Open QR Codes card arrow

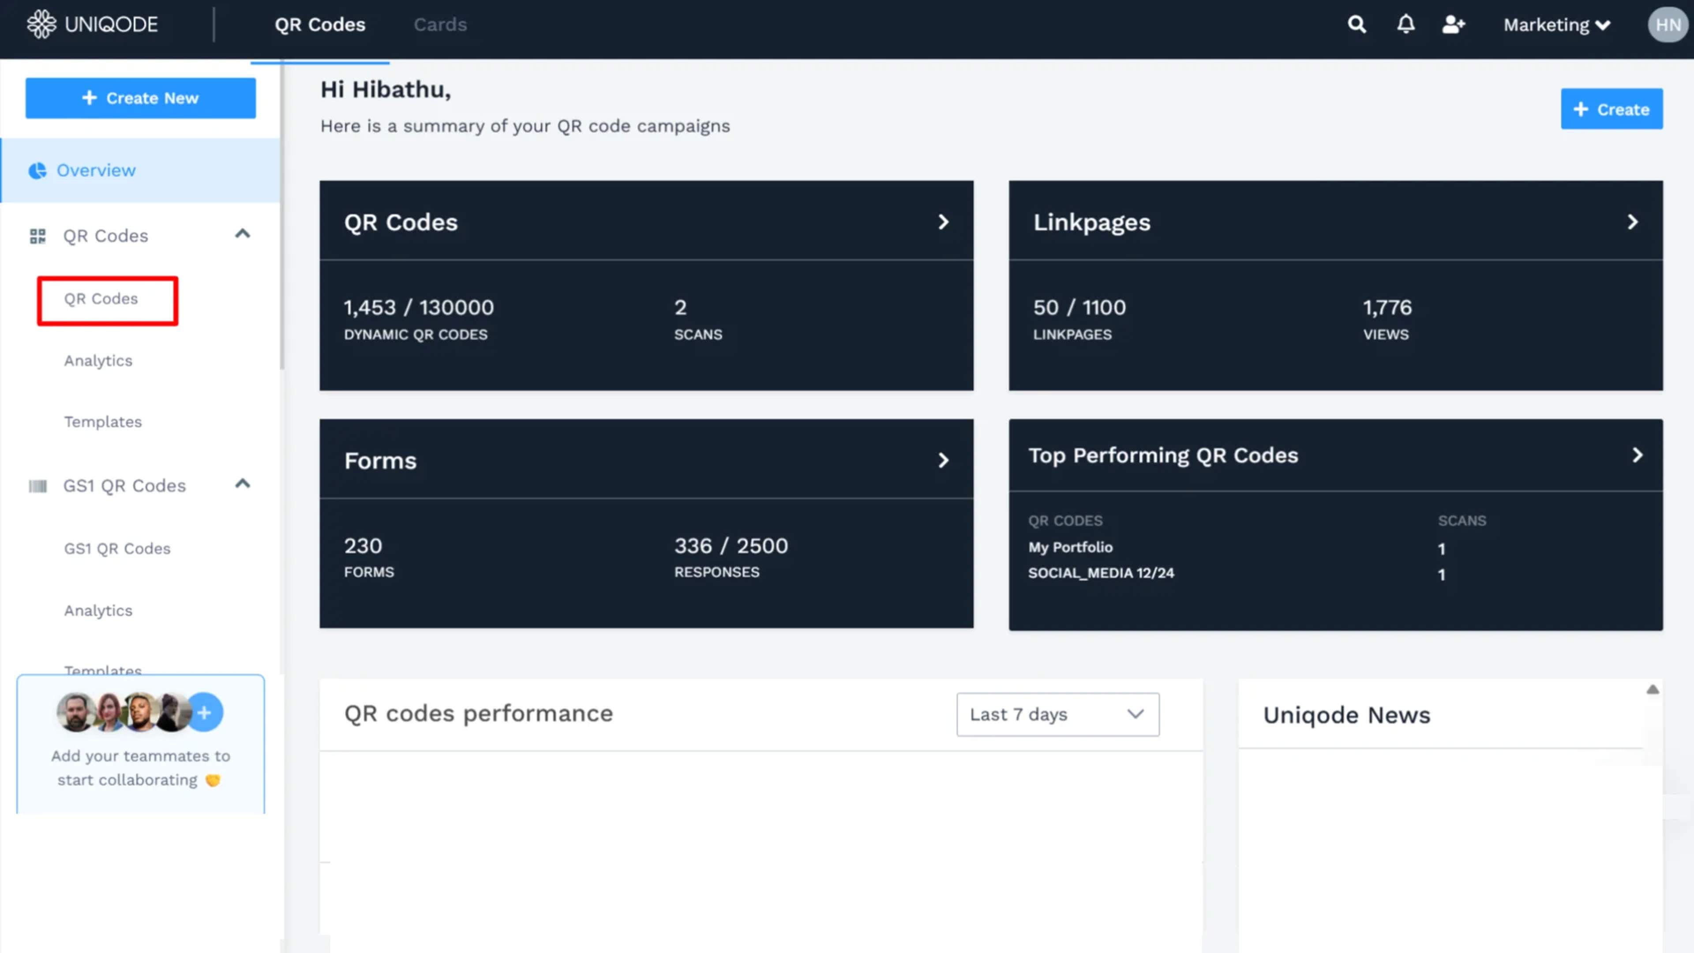point(944,221)
